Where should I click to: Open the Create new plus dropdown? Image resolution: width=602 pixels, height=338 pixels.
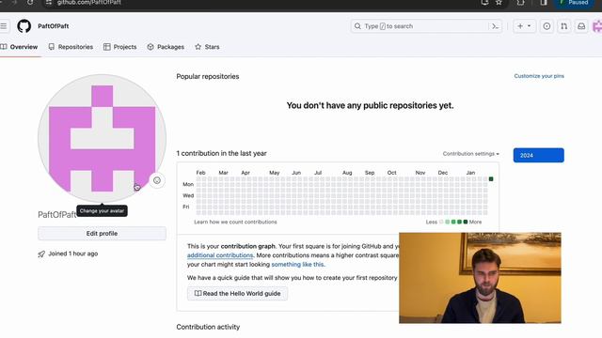click(x=524, y=26)
